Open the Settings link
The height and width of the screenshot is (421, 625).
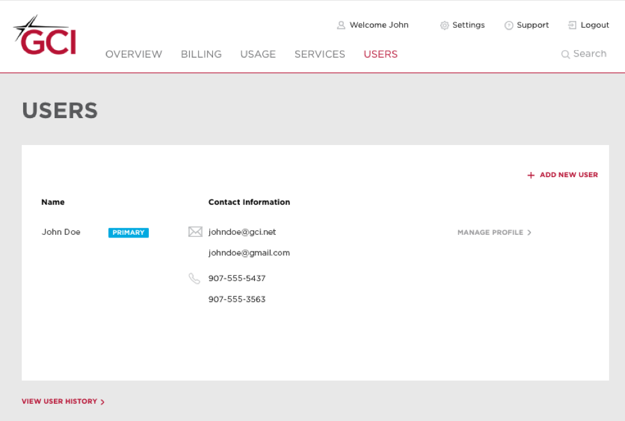pos(468,25)
